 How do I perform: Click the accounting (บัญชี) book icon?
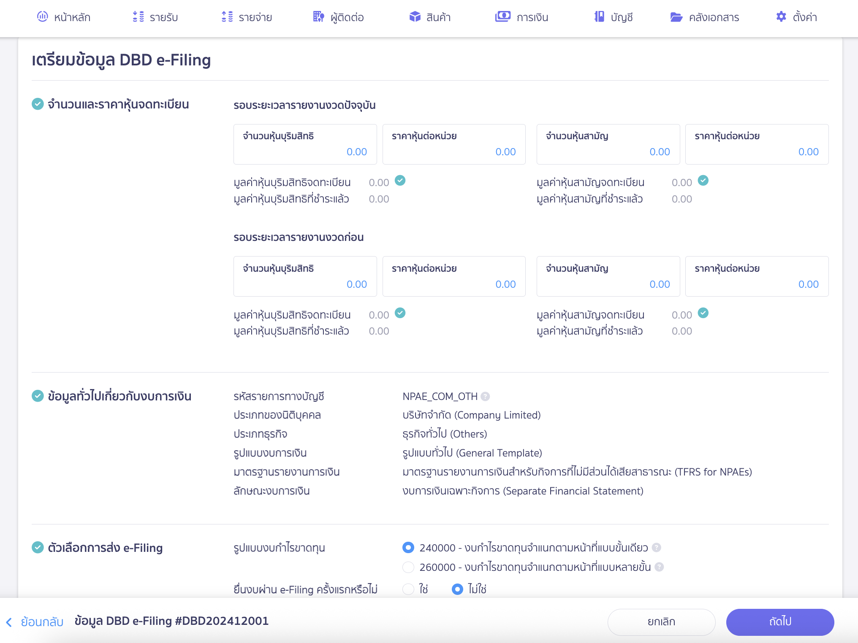tap(599, 17)
